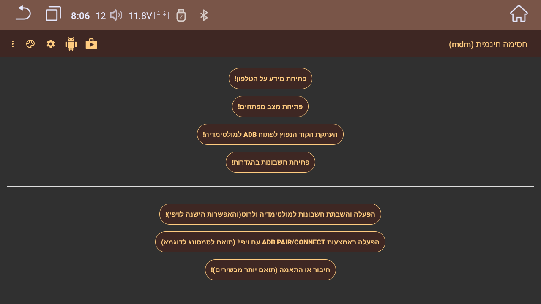This screenshot has width=541, height=304.
Task: Tap the app title חסימה חינמית (mdm)
Action: [488, 44]
